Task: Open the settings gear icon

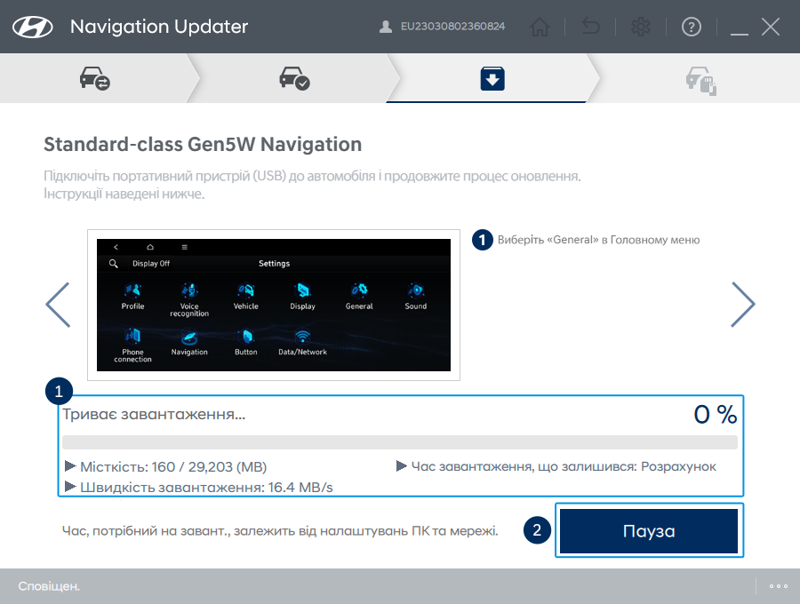Action: tap(641, 27)
